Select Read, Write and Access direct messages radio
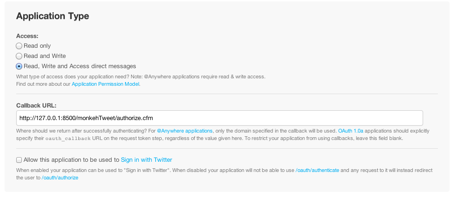The width and height of the screenshot is (456, 197). 19,66
